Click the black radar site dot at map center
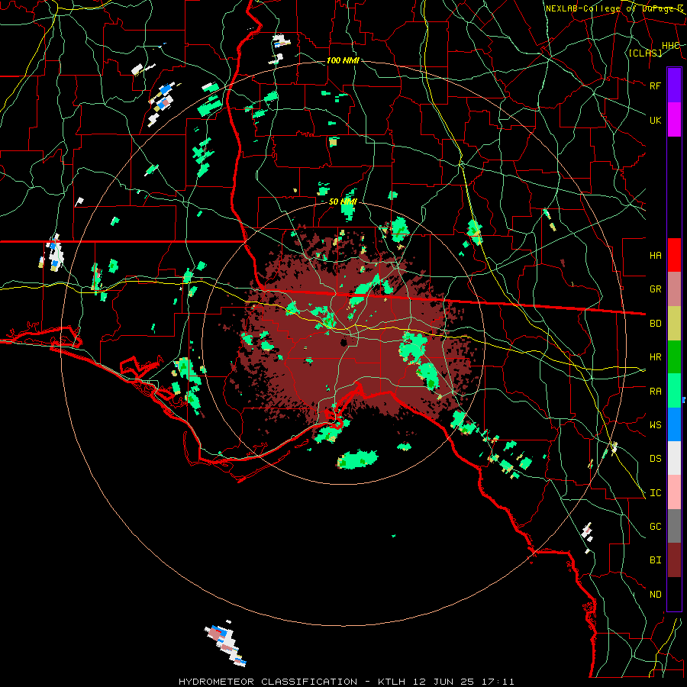 (343, 342)
